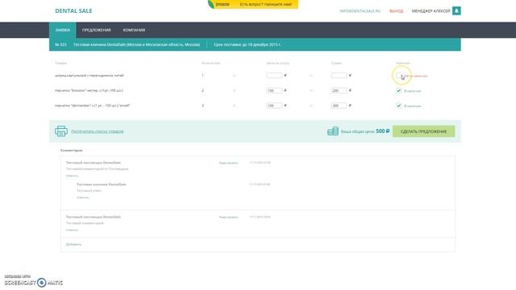516x290 pixels.
Task: Click the Комментарии heading
Action: (72, 151)
